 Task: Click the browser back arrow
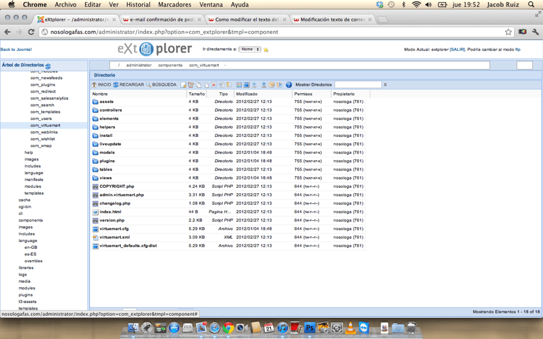point(7,32)
